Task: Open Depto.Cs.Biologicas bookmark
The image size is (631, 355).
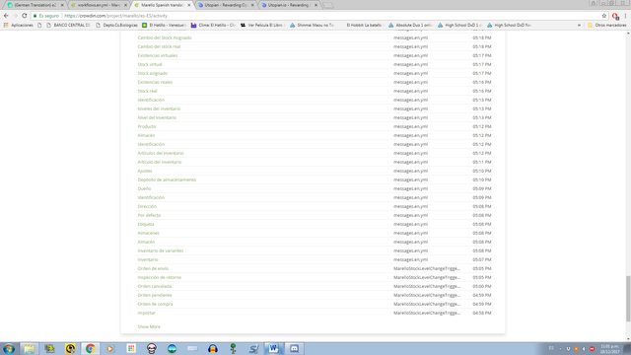Action: [116, 25]
